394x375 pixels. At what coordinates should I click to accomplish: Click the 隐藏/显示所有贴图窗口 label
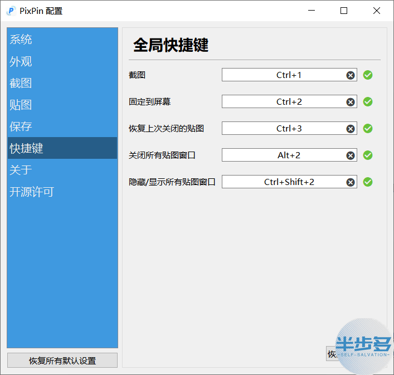pyautogui.click(x=172, y=182)
